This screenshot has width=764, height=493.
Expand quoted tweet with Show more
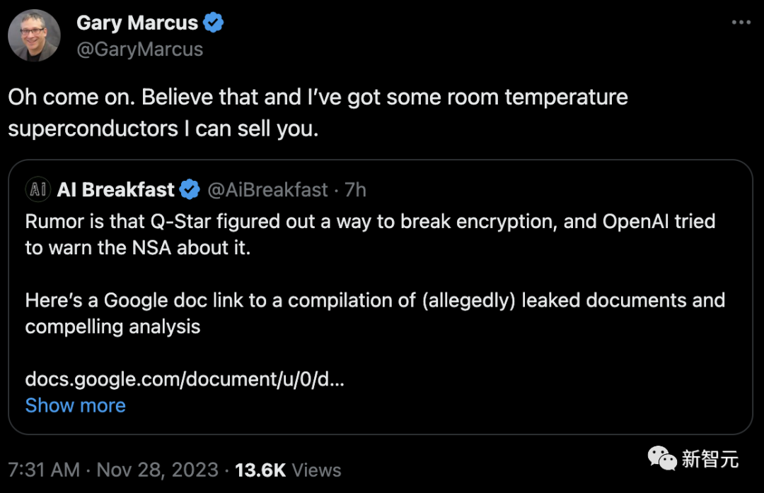pos(75,405)
